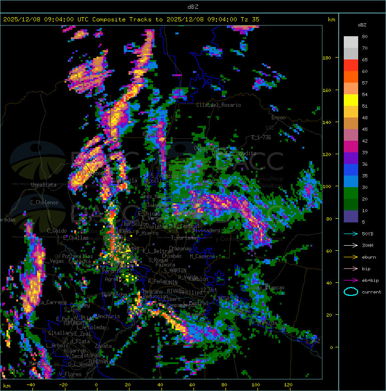
Task: Click the 'Uspallata' map label
Action: pyautogui.click(x=44, y=185)
